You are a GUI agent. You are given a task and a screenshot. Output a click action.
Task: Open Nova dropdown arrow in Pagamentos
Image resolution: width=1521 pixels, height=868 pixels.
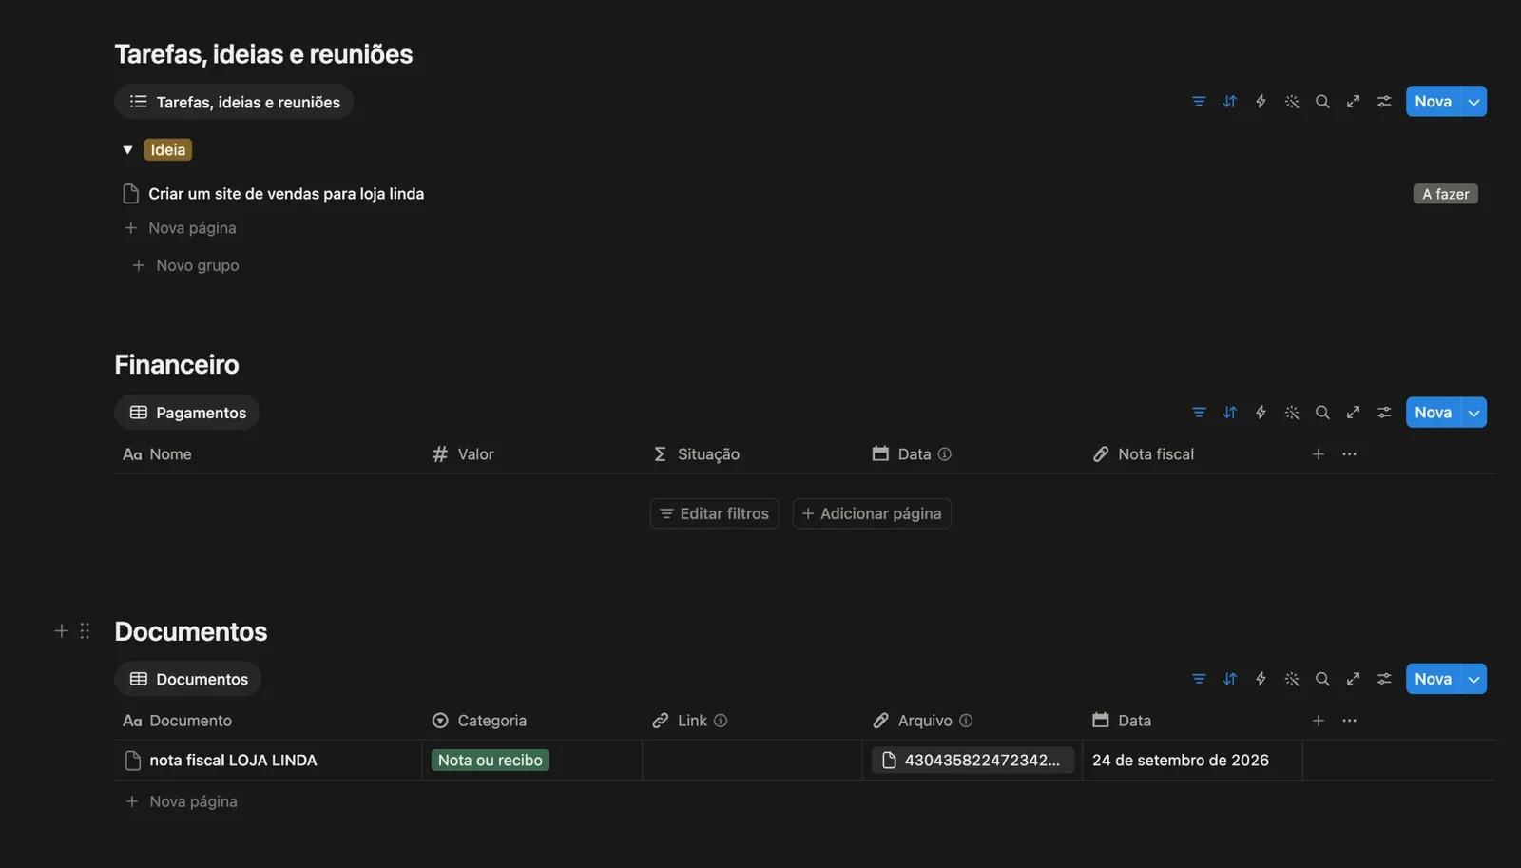click(1474, 413)
